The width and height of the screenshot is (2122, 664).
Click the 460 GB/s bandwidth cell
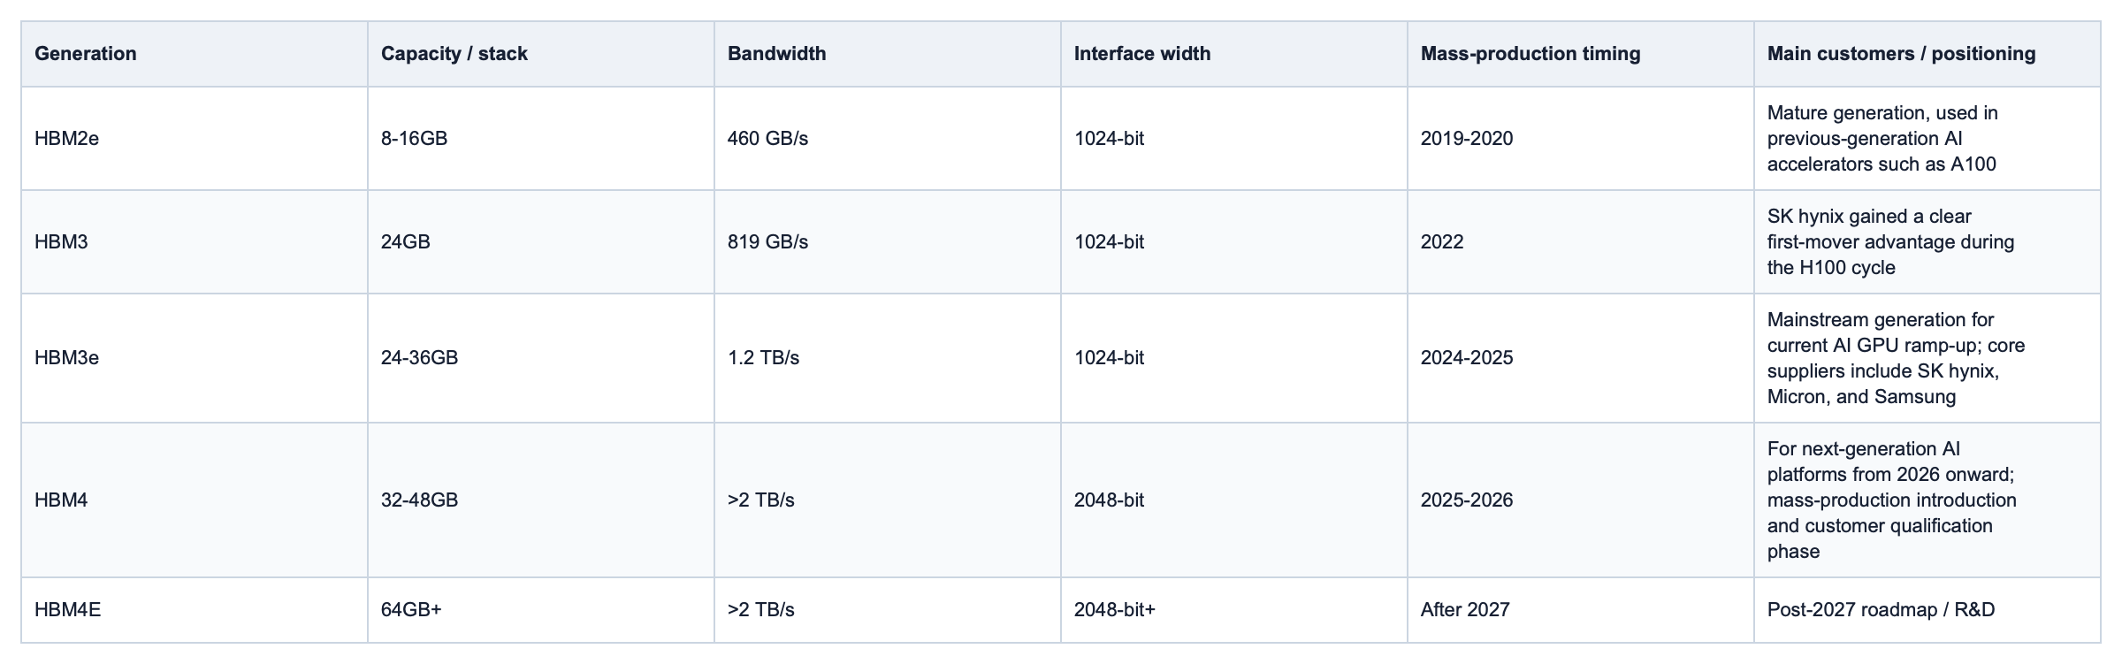pos(888,138)
